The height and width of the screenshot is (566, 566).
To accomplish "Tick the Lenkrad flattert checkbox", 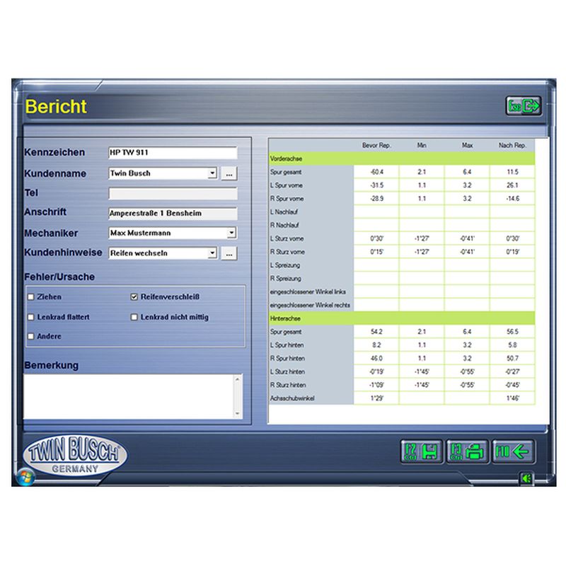I will tap(30, 318).
